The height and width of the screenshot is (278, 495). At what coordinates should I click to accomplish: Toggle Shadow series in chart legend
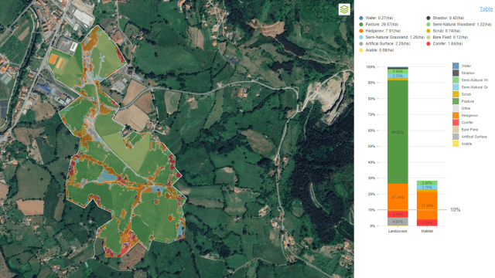pyautogui.click(x=463, y=73)
